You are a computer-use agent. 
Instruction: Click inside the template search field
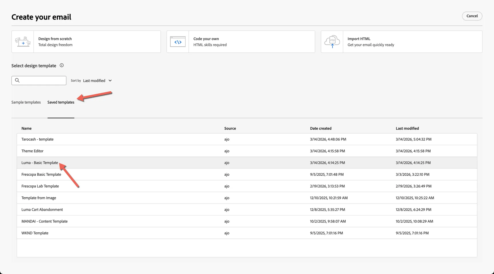39,80
